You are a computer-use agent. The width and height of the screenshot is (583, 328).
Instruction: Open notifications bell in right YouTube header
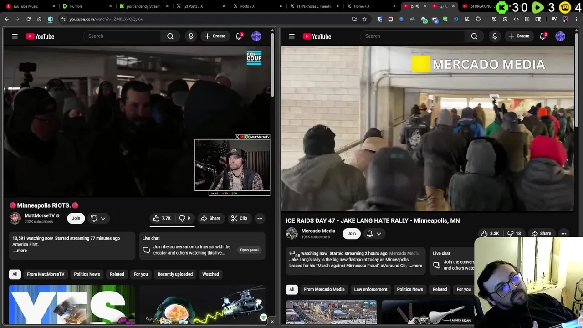[542, 36]
